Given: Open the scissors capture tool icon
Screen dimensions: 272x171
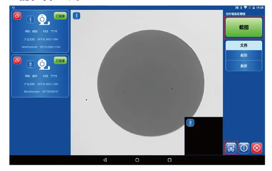Looking at the screenshot, I should click(x=231, y=148).
